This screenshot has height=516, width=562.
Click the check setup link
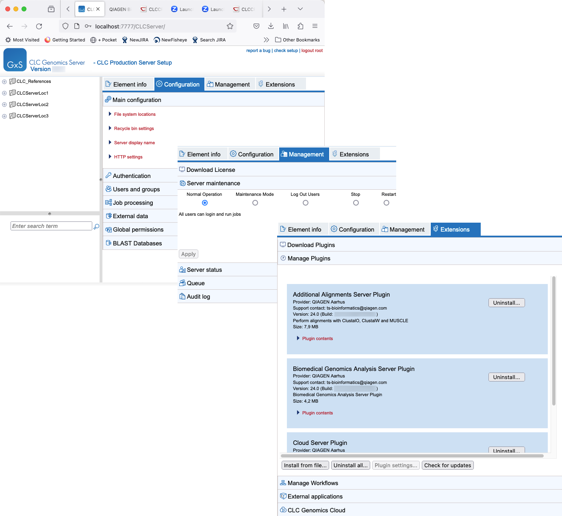tap(286, 50)
